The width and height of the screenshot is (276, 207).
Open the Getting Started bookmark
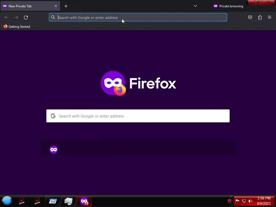17,27
